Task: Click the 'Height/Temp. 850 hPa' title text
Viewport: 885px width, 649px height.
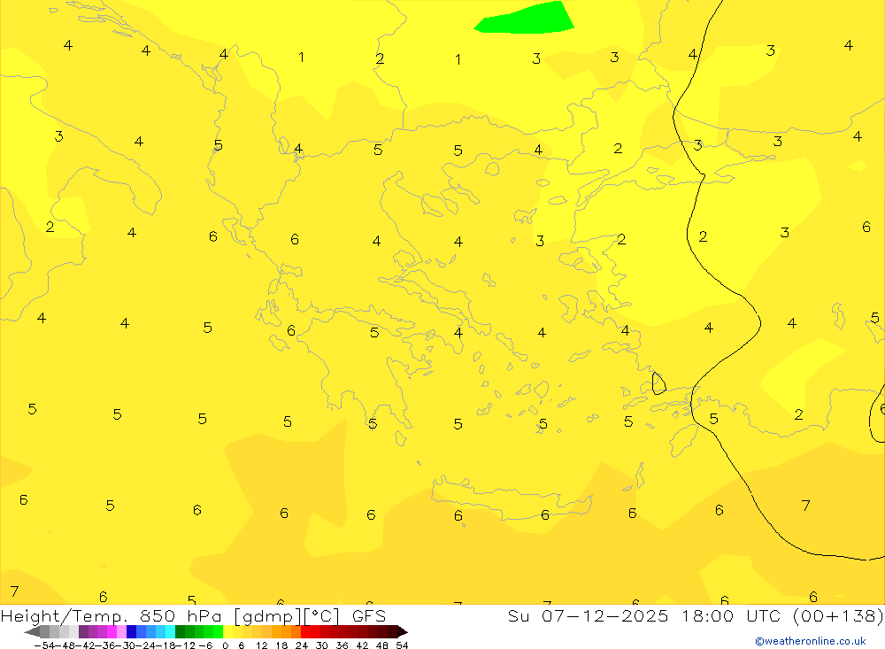Action: point(111,616)
